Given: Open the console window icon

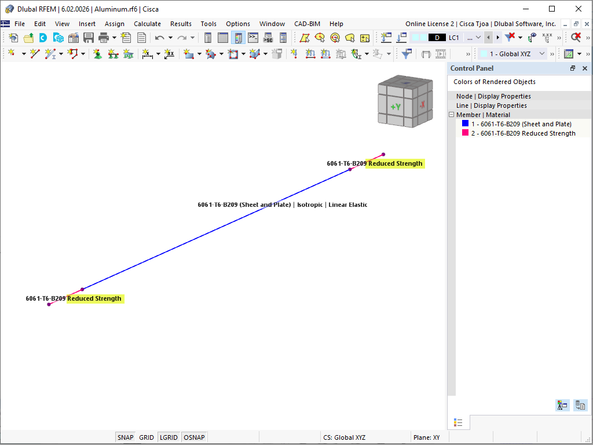Looking at the screenshot, I should [253, 38].
